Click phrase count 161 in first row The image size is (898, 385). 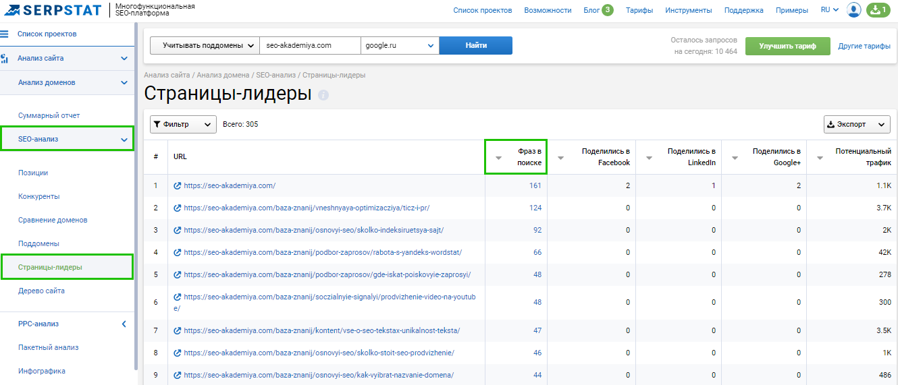pyautogui.click(x=535, y=185)
